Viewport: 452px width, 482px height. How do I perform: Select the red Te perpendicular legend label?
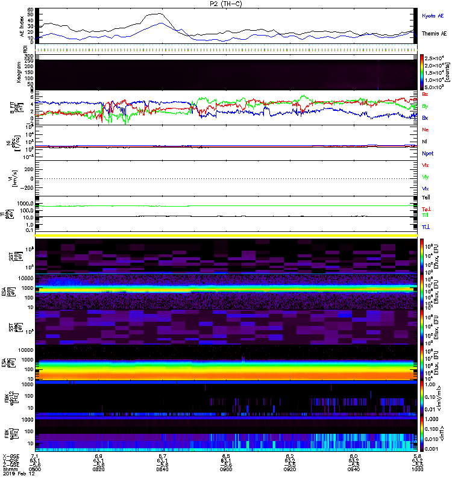(x=426, y=209)
